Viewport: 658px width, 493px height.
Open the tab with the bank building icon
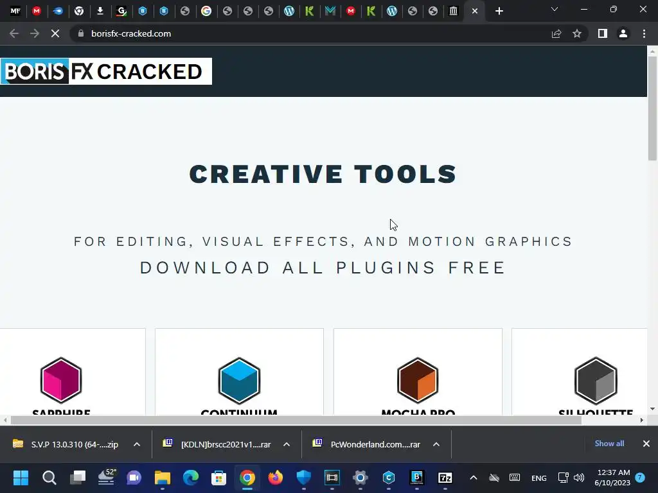pos(453,12)
